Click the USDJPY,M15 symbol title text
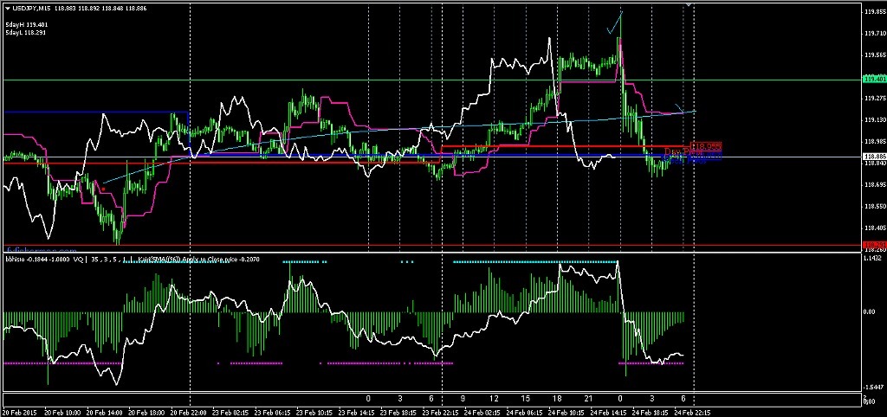This screenshot has width=887, height=417. pos(31,8)
